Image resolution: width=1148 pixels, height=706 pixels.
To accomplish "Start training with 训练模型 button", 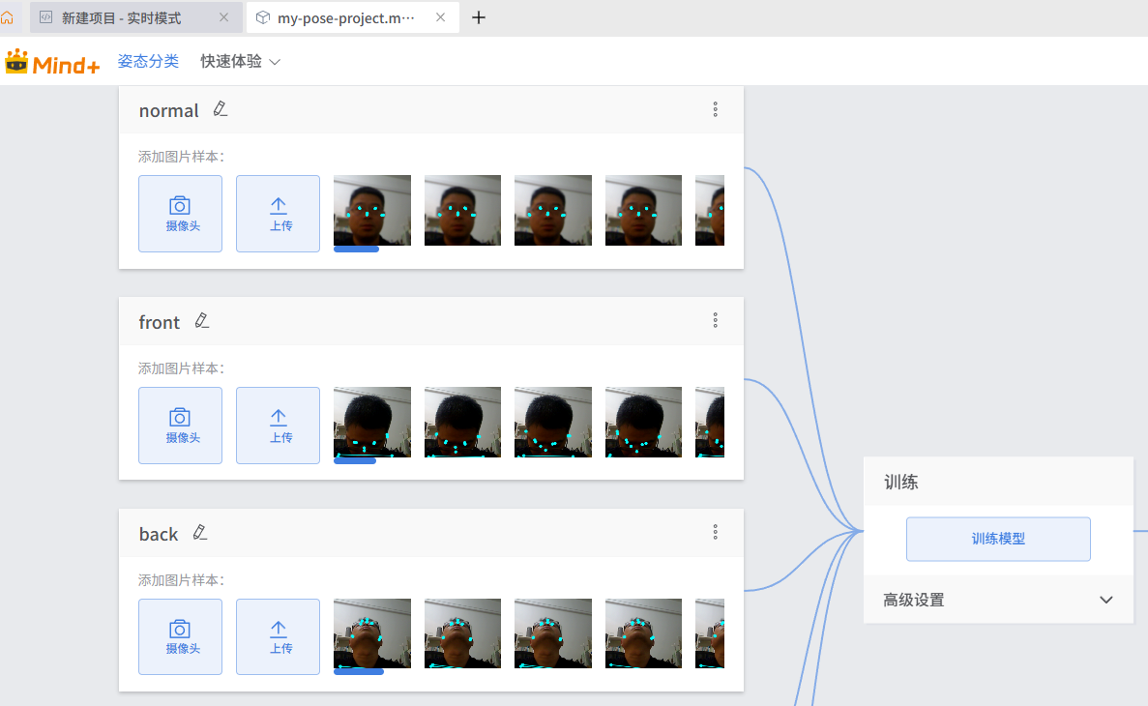I will coord(997,539).
